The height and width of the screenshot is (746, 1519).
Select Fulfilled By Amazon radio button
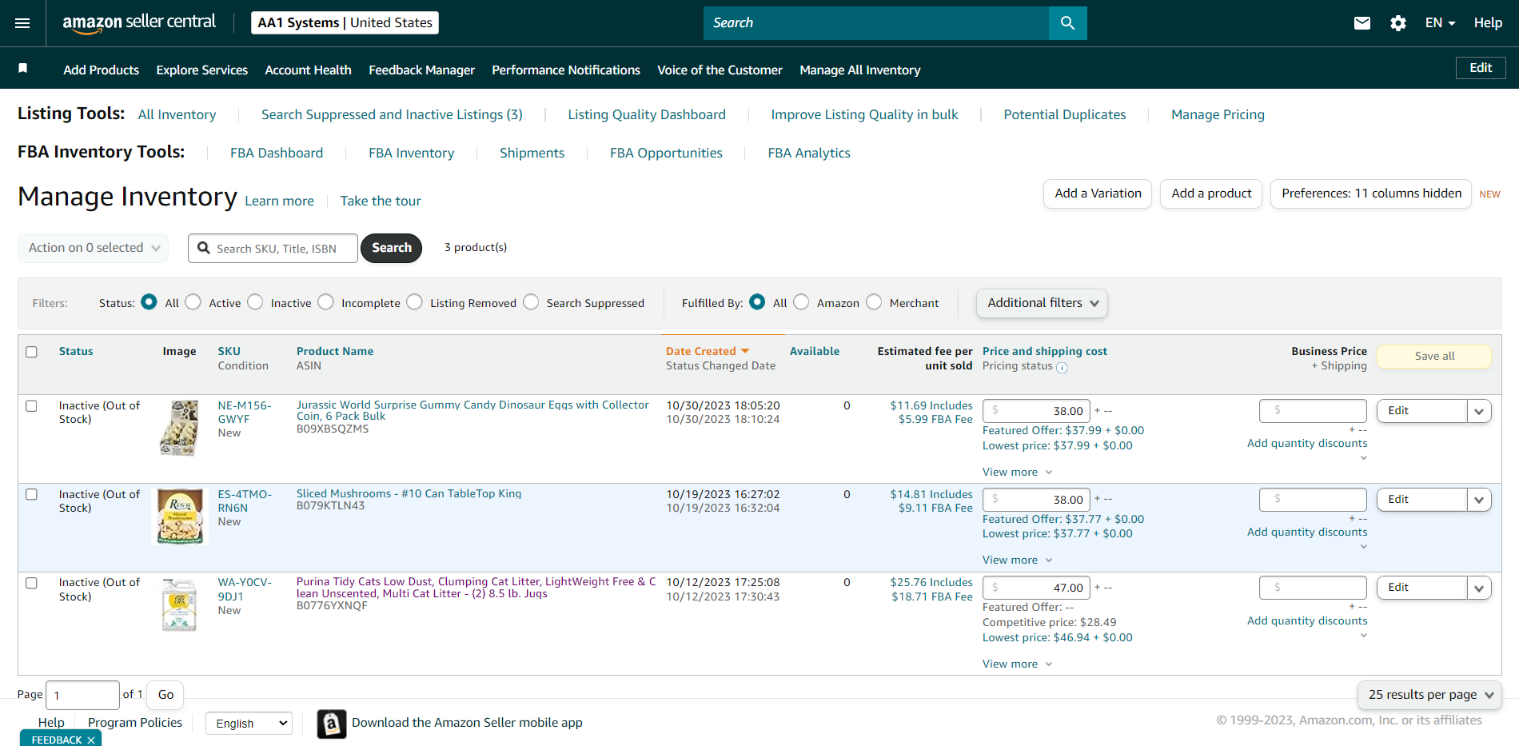(801, 302)
